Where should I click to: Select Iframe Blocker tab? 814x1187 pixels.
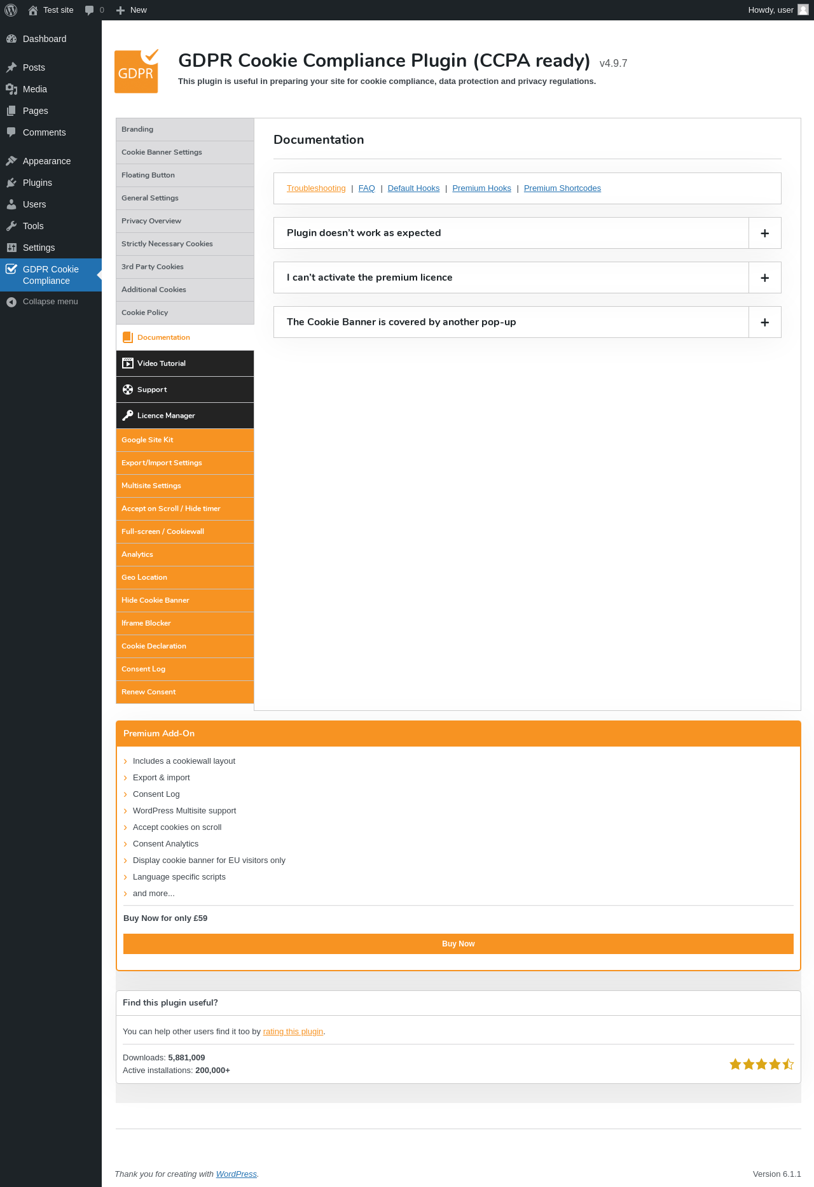(x=185, y=623)
